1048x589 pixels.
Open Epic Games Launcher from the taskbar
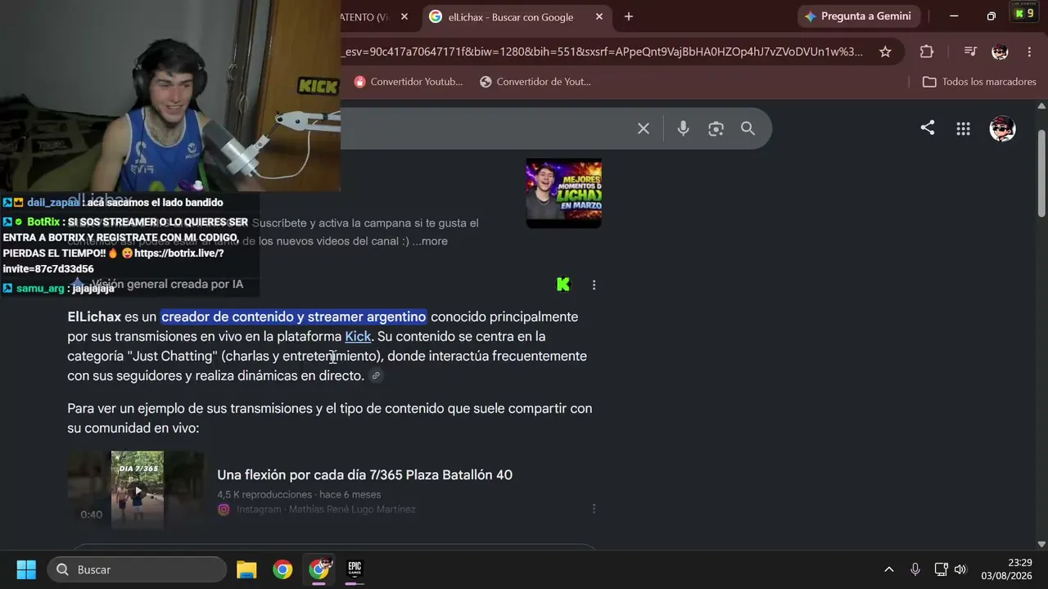355,569
